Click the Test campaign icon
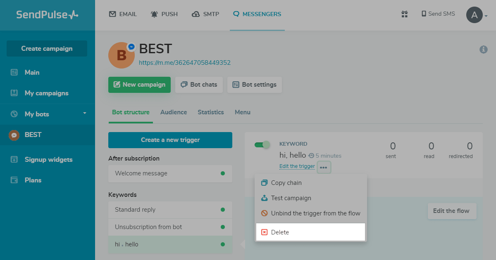 264,198
